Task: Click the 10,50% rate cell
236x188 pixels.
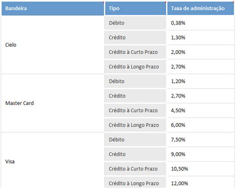Action: point(201,169)
